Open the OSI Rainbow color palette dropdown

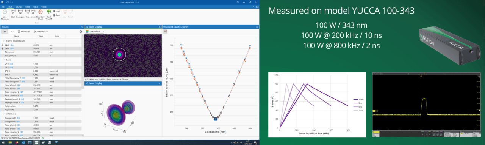(x=95, y=32)
